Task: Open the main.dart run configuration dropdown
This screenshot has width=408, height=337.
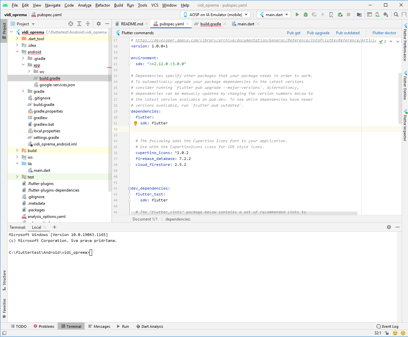Action: pyautogui.click(x=274, y=14)
